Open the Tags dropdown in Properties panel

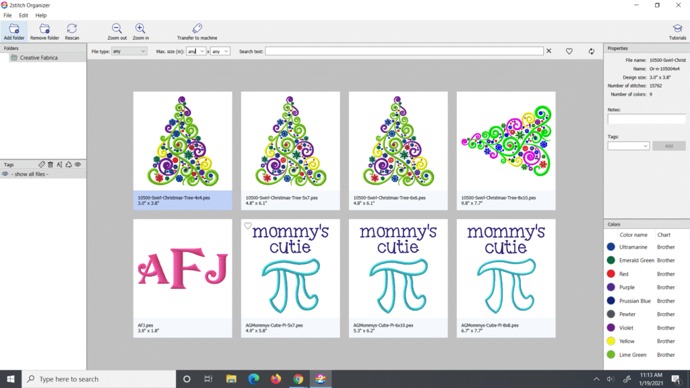click(x=627, y=145)
